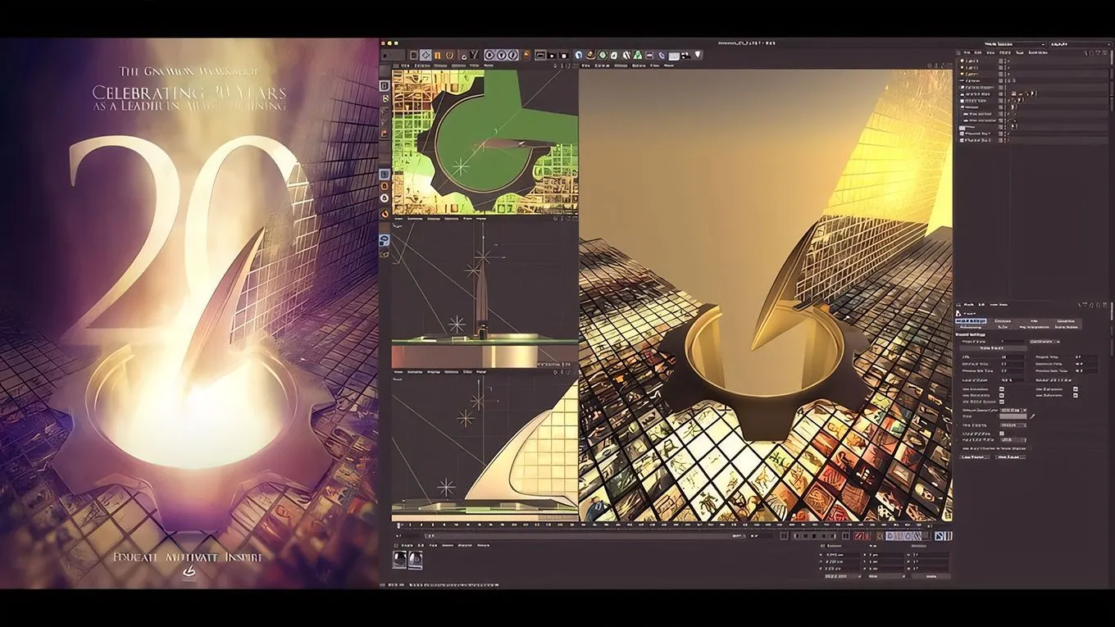The height and width of the screenshot is (627, 1115).
Task: Open the layout preset dropdown at top right
Action: click(1107, 43)
